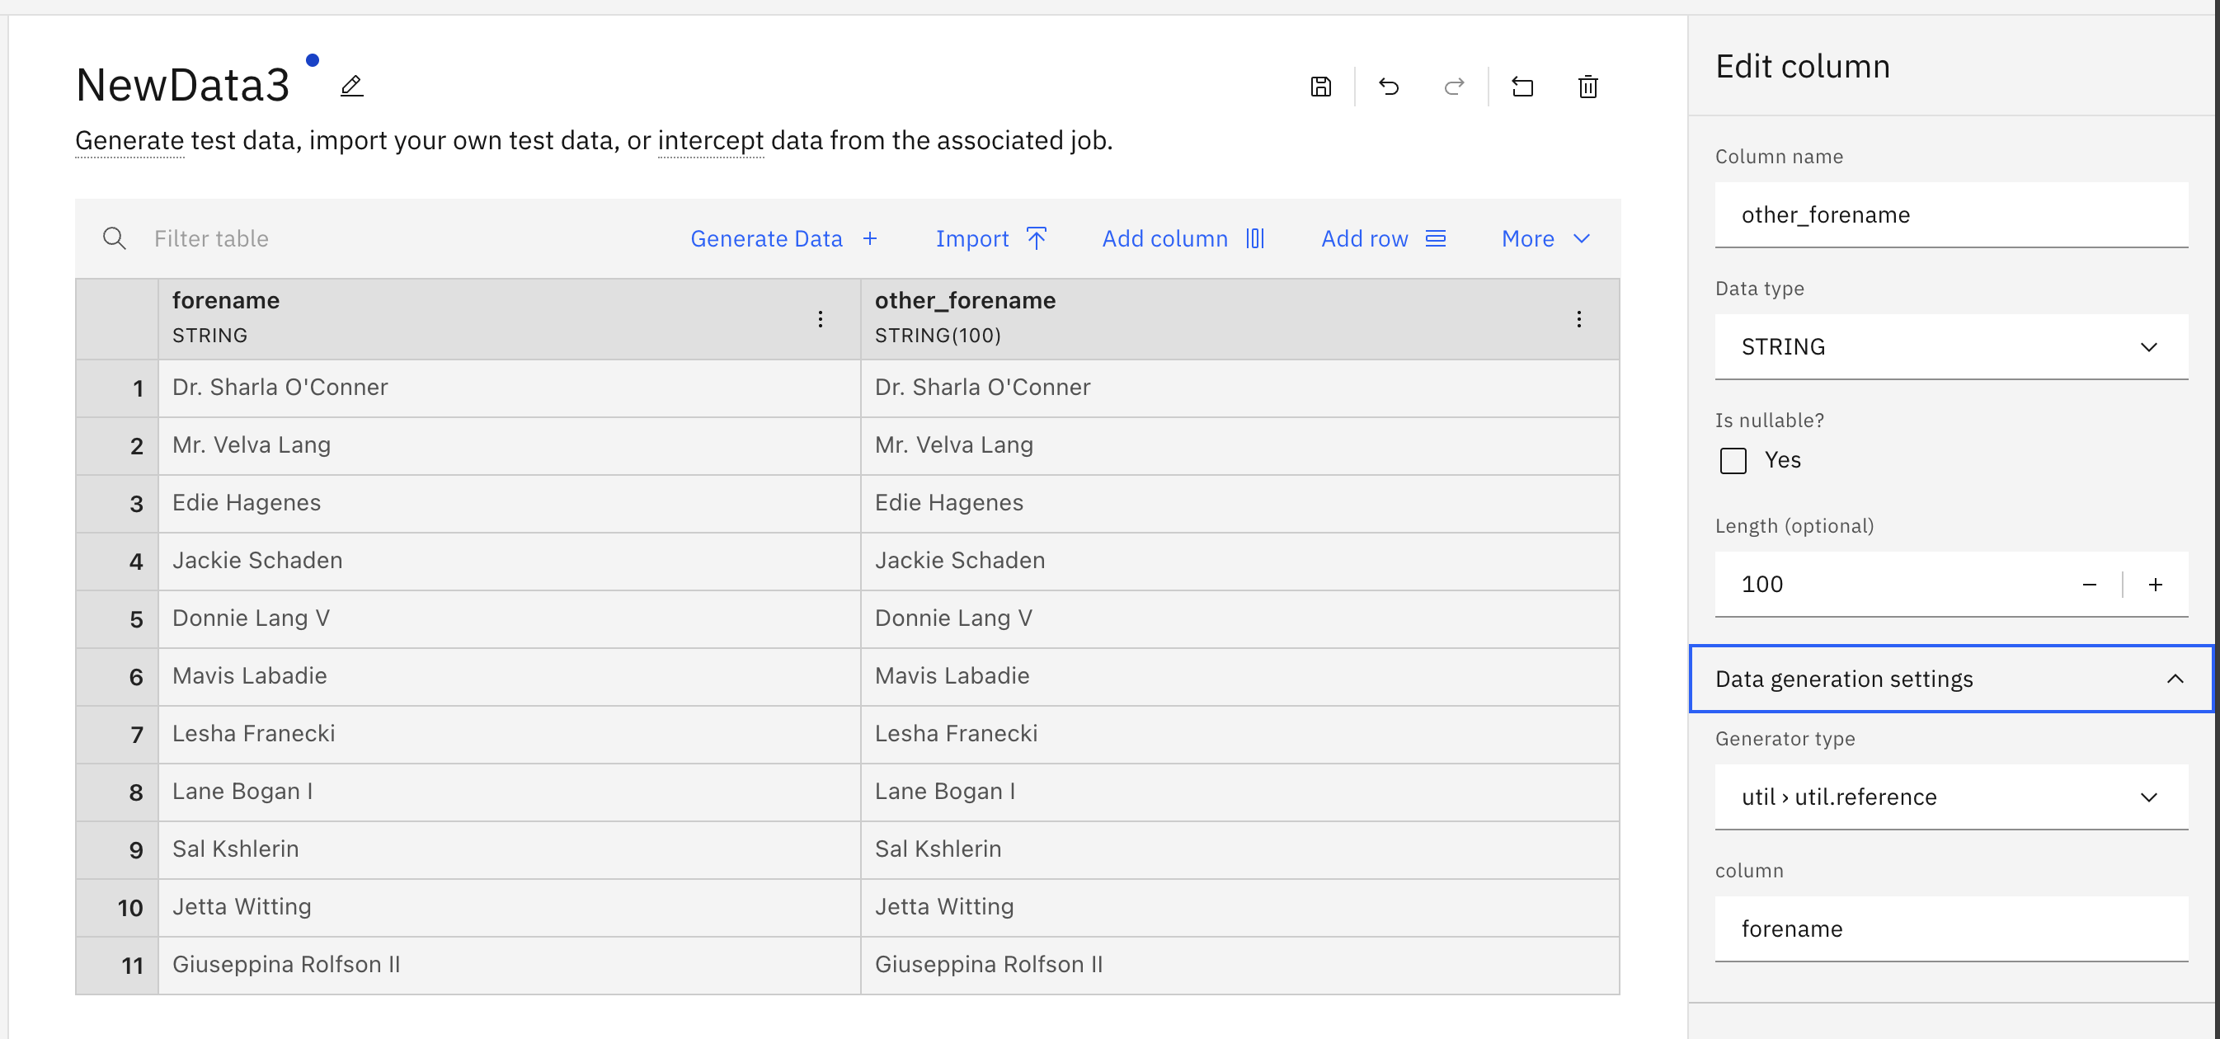Click the Column name input field
Image resolution: width=2220 pixels, height=1039 pixels.
[1950, 214]
